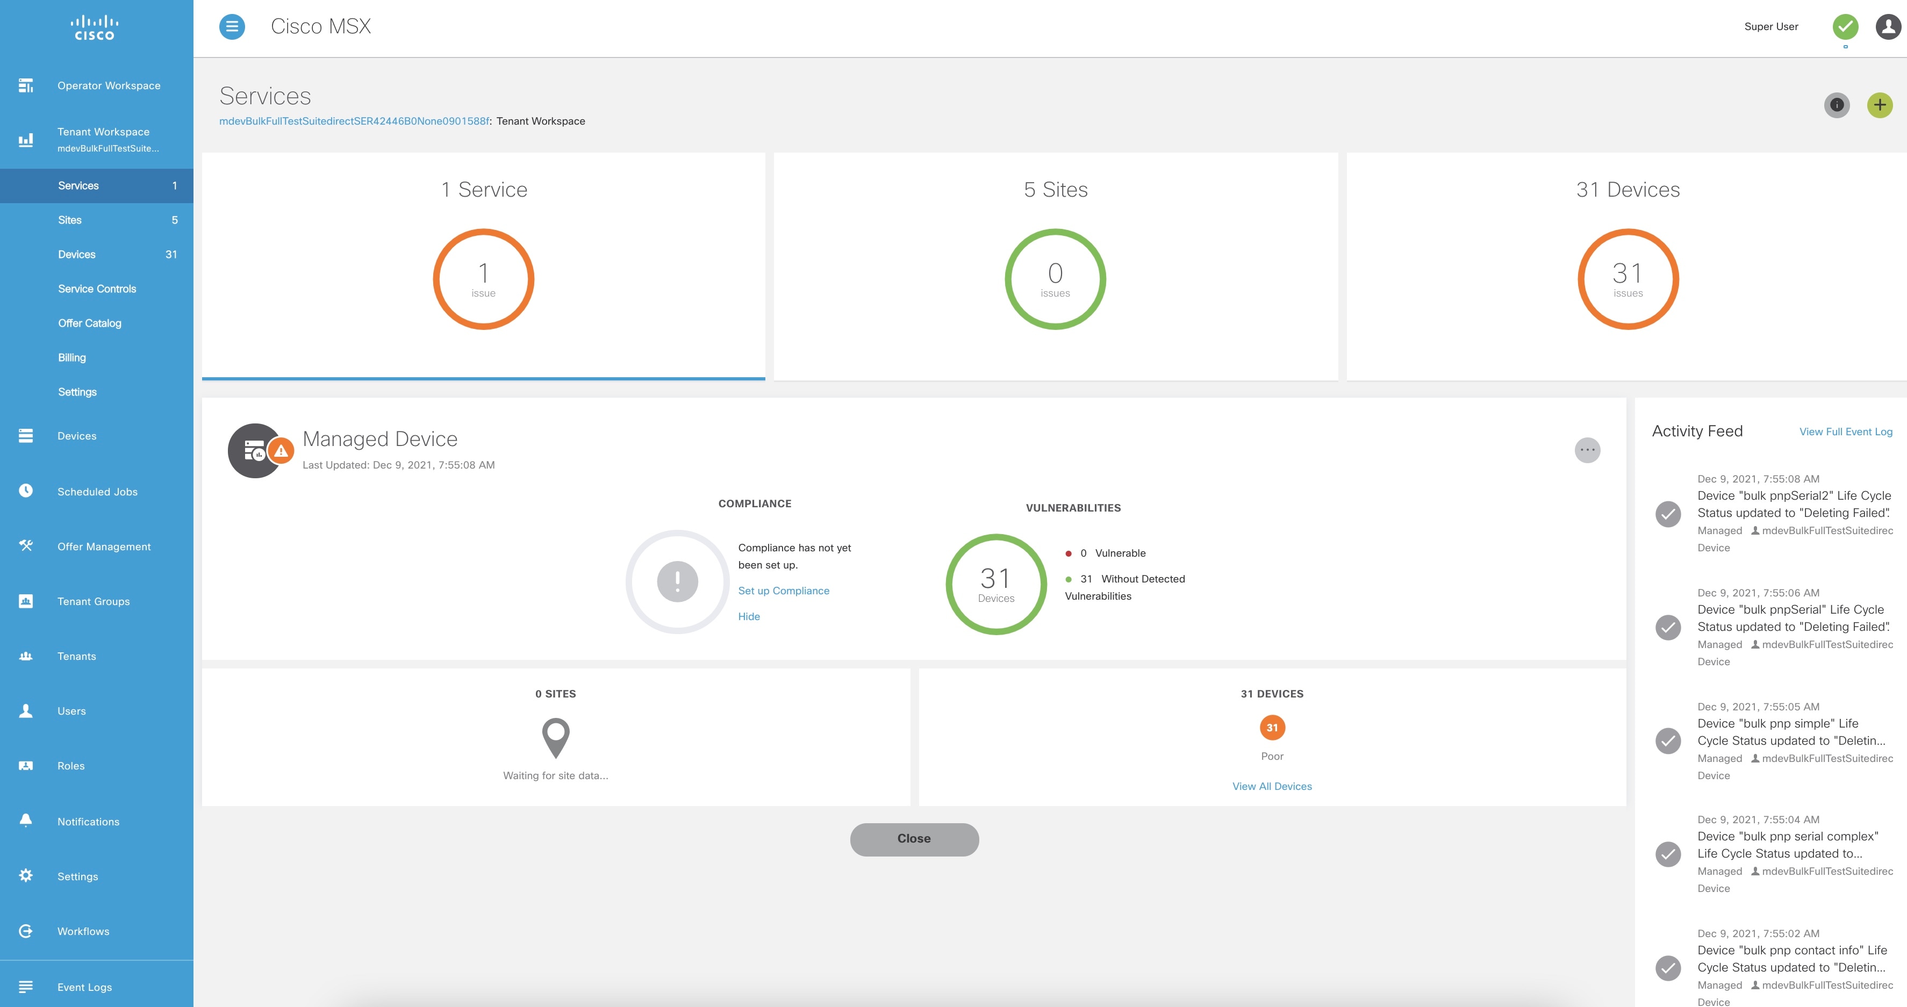This screenshot has width=1907, height=1007.
Task: Click the Notifications bell icon
Action: 26,821
